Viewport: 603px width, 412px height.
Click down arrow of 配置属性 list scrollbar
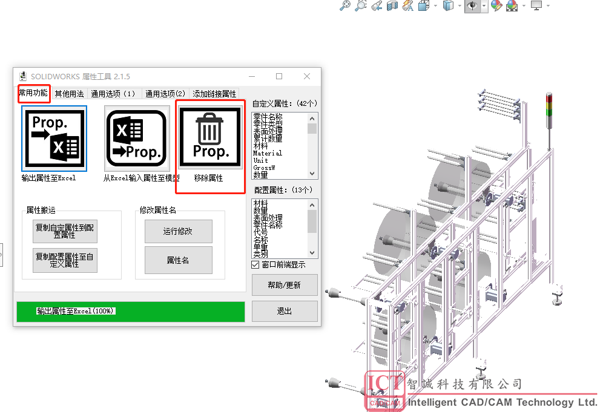click(x=312, y=253)
